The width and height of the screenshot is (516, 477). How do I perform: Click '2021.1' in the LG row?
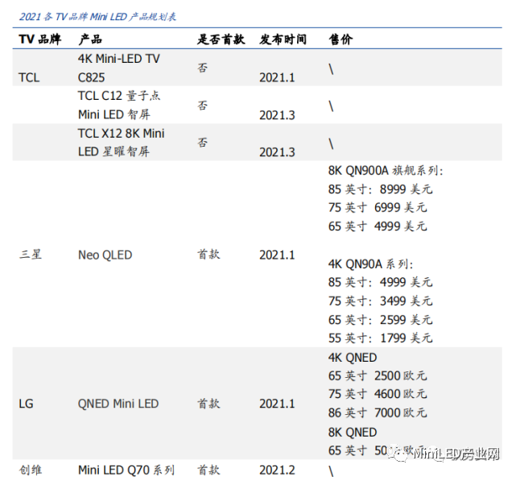tap(277, 404)
